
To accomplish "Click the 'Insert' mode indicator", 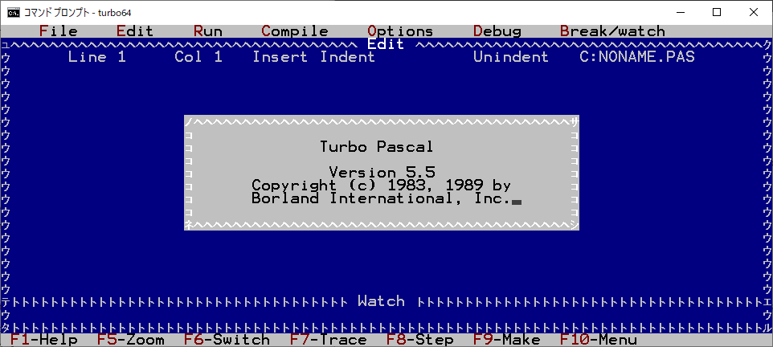I will [x=280, y=57].
